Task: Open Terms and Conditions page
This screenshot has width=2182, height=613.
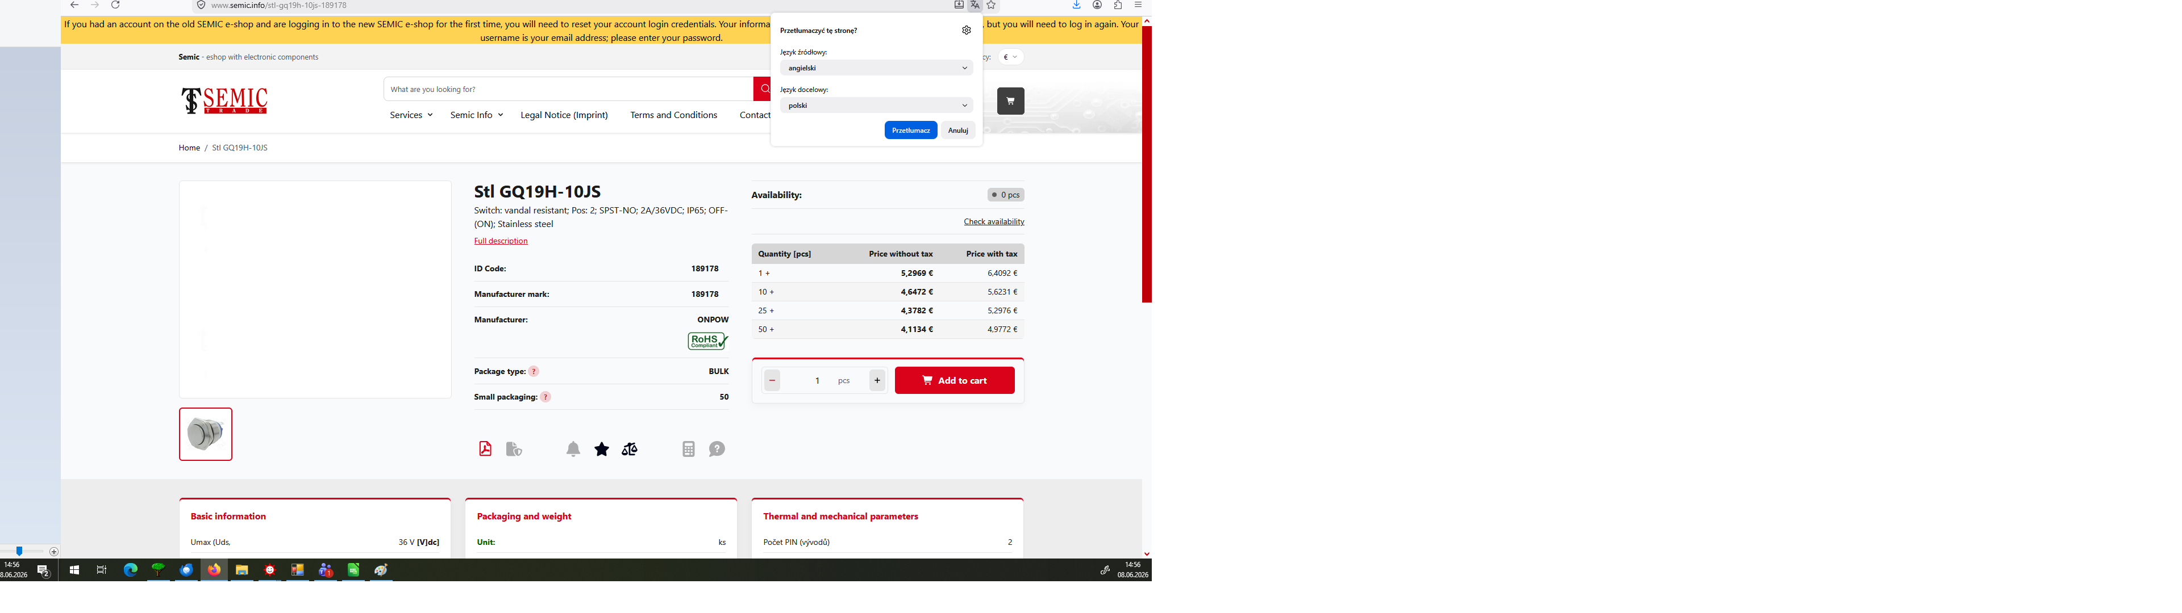Action: tap(673, 115)
